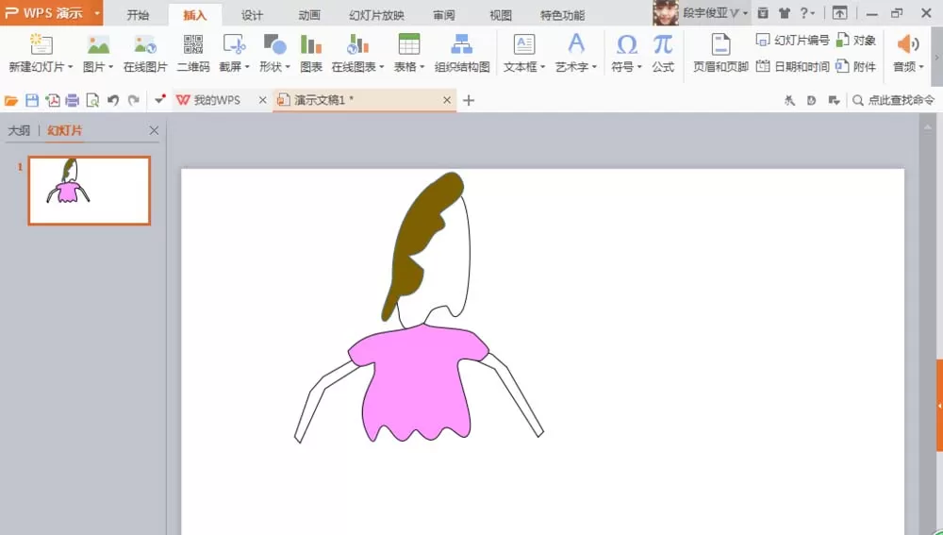
Task: Expand the right-side task pane handle
Action: (939, 406)
